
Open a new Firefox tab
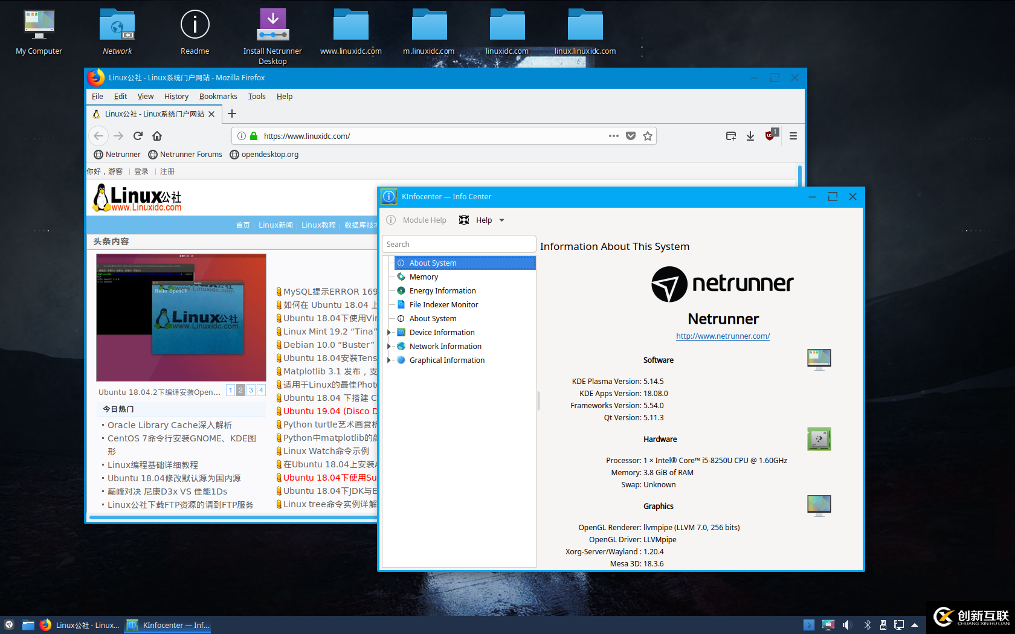(x=232, y=114)
